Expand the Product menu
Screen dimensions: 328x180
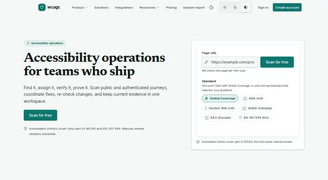click(80, 7)
